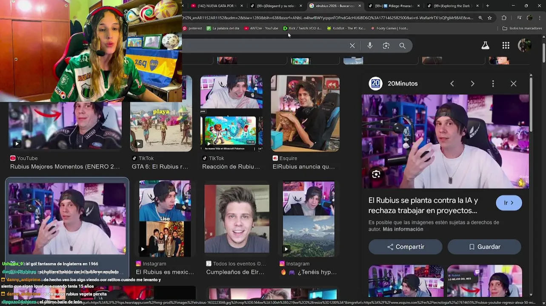546x306 pixels.
Task: Open the large Rubius preview image
Action: pos(446,142)
